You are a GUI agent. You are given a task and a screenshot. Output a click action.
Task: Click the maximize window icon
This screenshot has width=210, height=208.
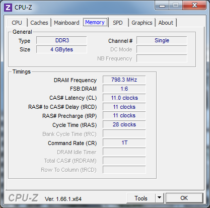click(x=176, y=6)
